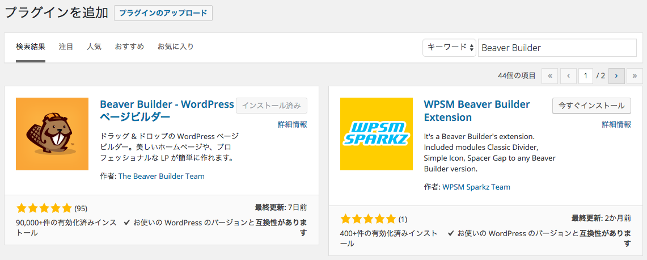647x260 pixels.
Task: Go to the first results page
Action: [549, 76]
